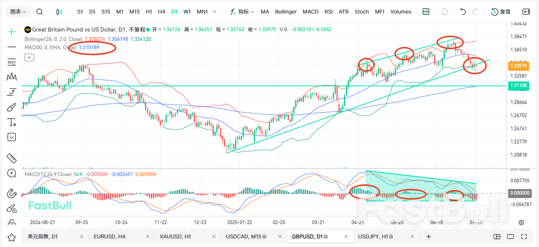Open the zoom-in magnifier tool
This screenshot has height=247, width=539.
11,173
